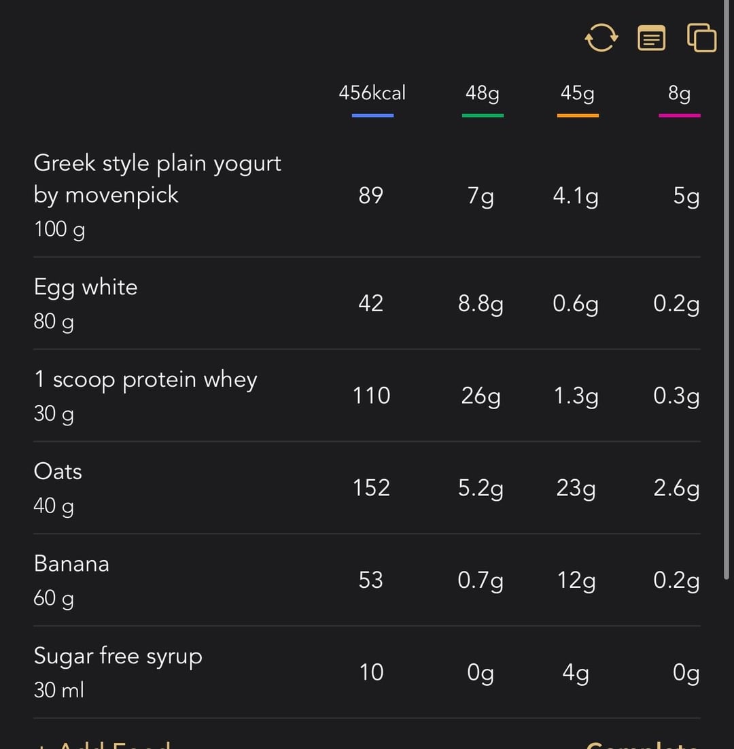The height and width of the screenshot is (749, 734).
Task: Open the notes icon
Action: 651,38
